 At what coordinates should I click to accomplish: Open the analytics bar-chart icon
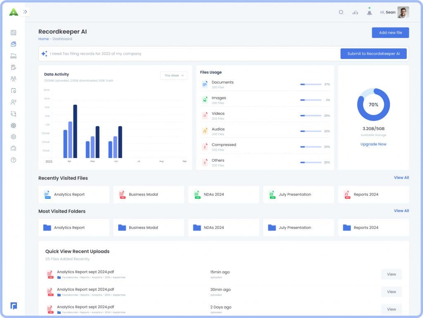pos(355,12)
